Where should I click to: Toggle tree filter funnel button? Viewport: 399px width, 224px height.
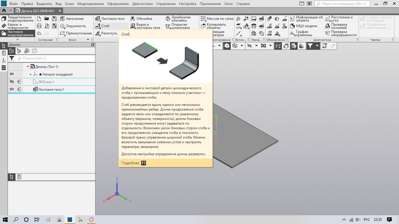coord(12,58)
